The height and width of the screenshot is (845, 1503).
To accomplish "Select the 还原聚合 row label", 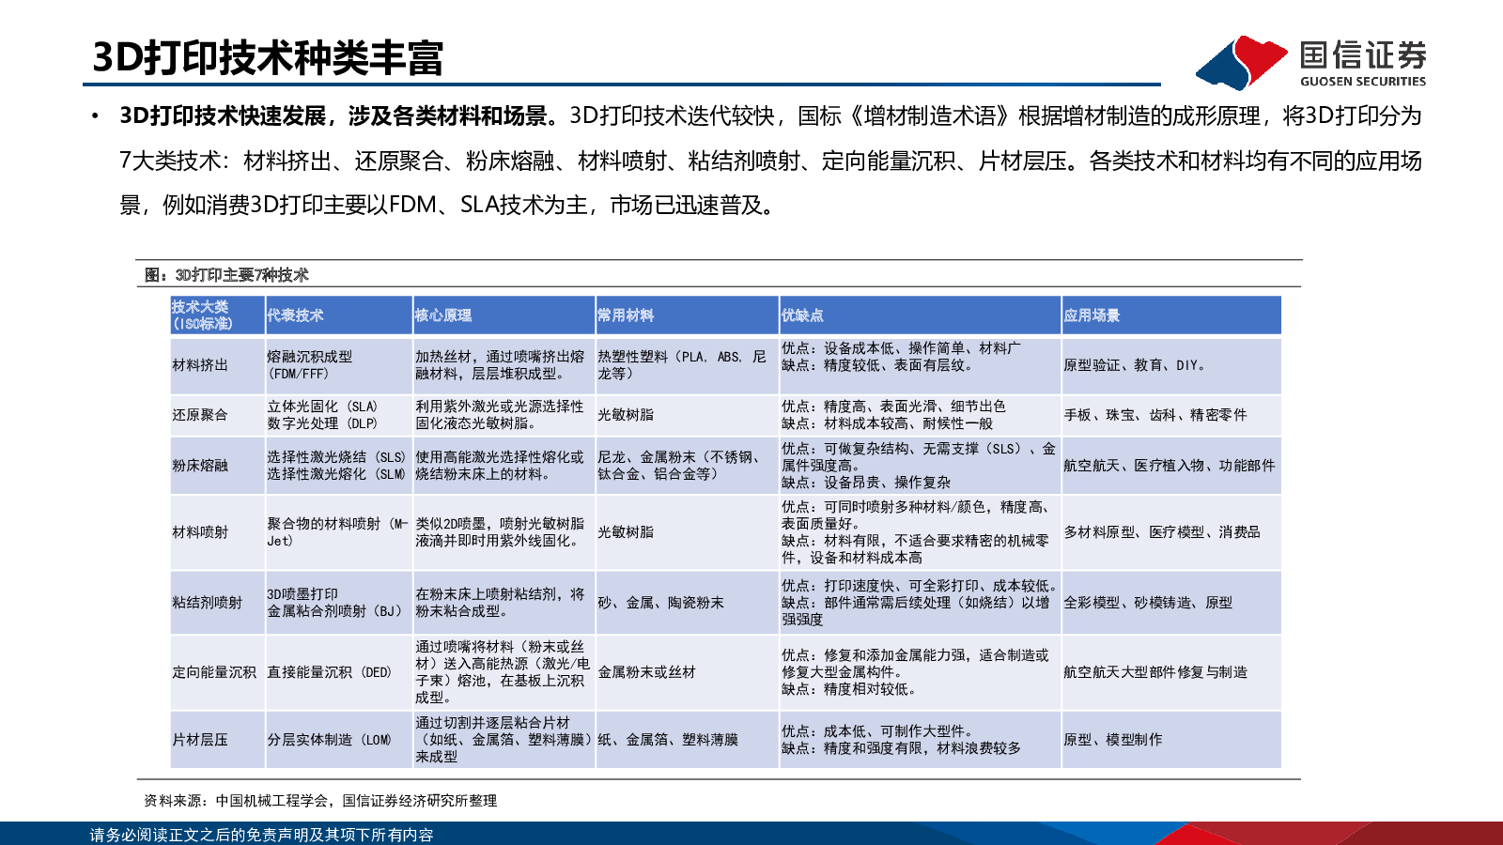I will 200,415.
